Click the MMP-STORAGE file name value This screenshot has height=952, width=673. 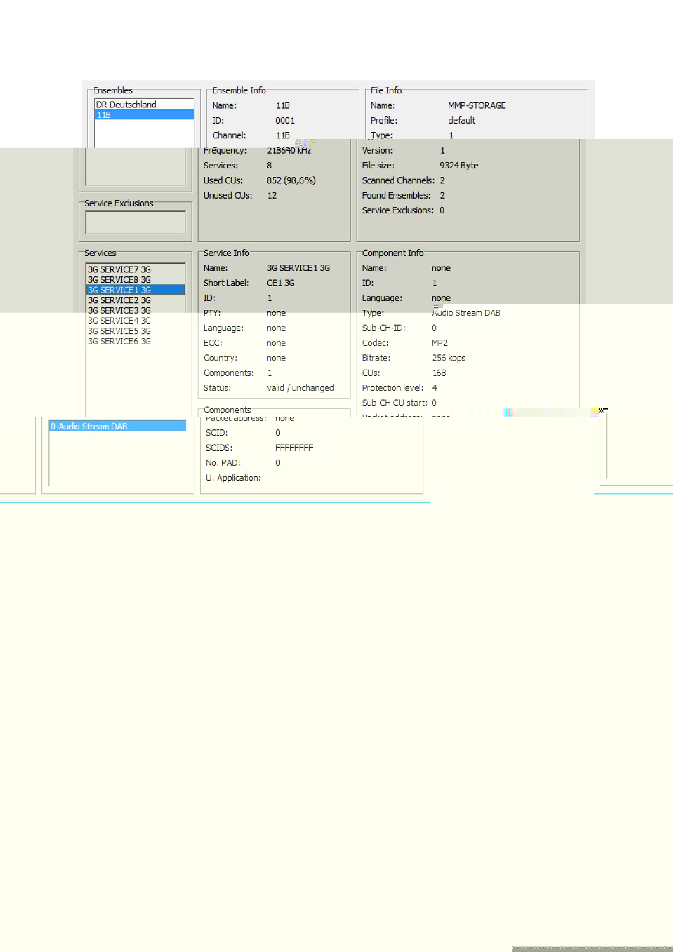pos(477,105)
